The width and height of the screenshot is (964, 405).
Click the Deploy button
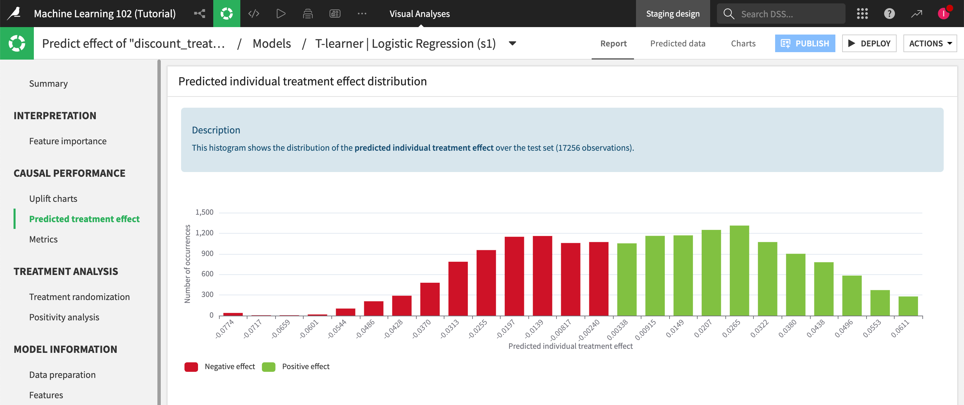pyautogui.click(x=869, y=43)
